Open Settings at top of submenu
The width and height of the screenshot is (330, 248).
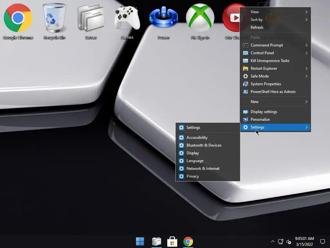[208, 128]
